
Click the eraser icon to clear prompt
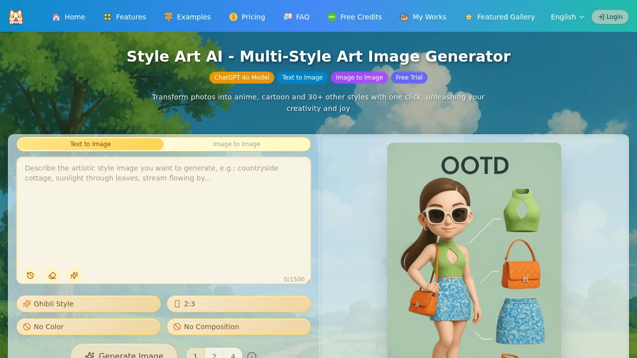coord(52,275)
